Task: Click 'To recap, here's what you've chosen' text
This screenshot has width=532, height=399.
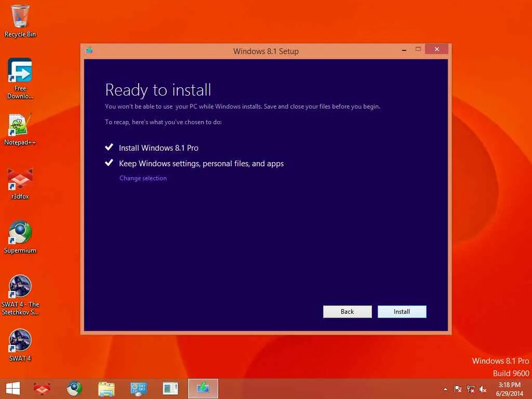Action: click(163, 122)
